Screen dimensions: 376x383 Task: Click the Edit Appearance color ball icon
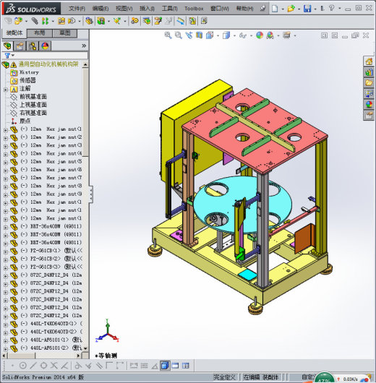pos(260,35)
